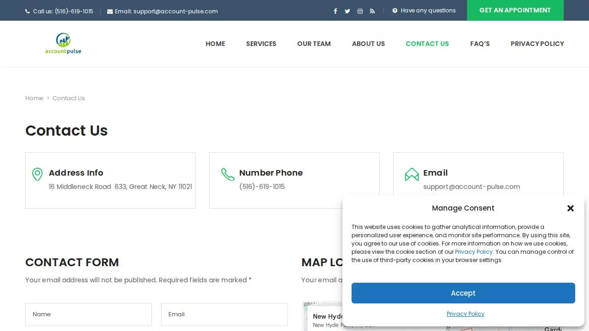
Task: Click the envelope icon in Email card
Action: [412, 174]
